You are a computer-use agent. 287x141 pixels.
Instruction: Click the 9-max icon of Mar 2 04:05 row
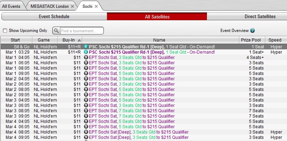click(x=86, y=78)
